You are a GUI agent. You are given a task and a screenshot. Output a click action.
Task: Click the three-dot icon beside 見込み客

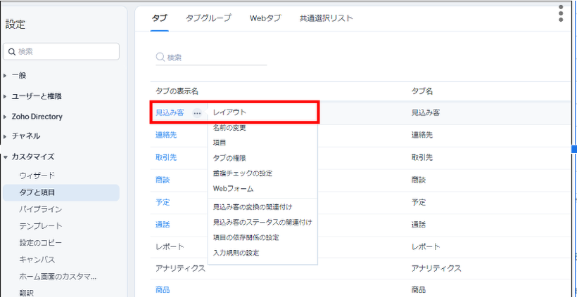click(x=198, y=112)
